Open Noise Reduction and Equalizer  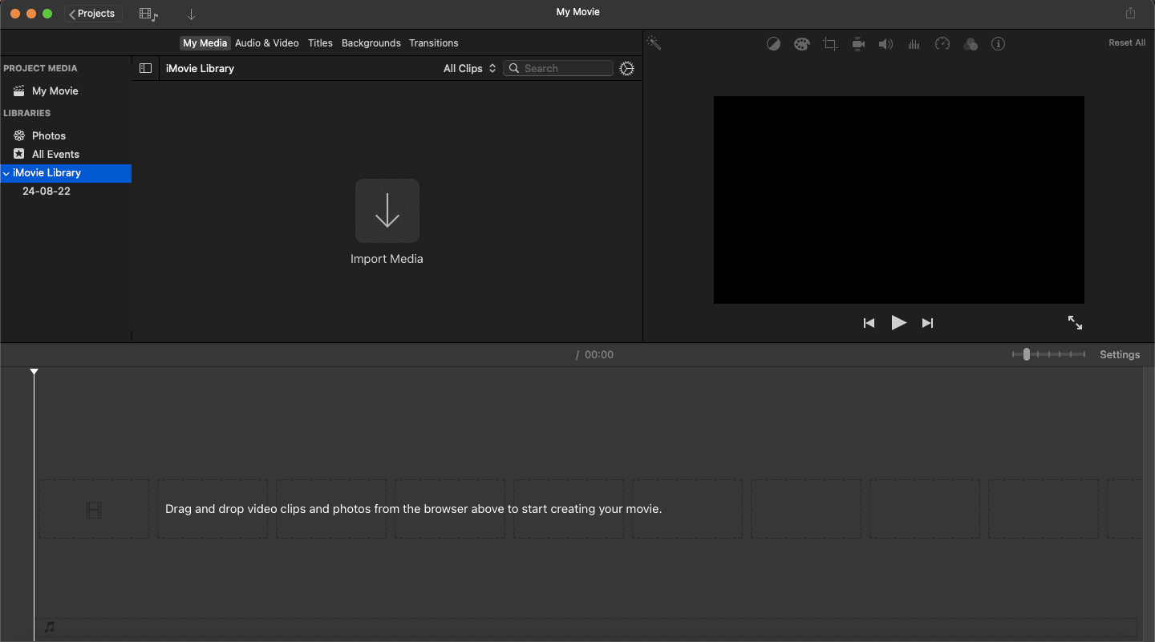click(x=914, y=44)
